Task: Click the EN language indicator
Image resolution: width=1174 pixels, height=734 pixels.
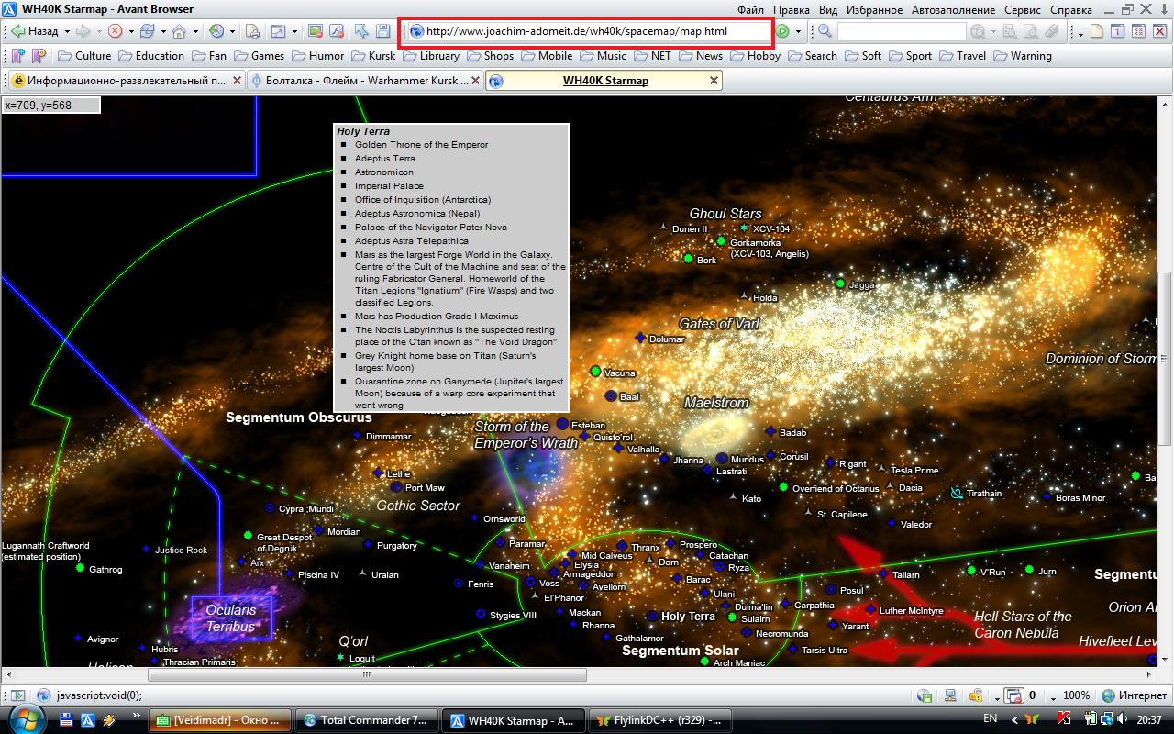Action: click(x=991, y=718)
